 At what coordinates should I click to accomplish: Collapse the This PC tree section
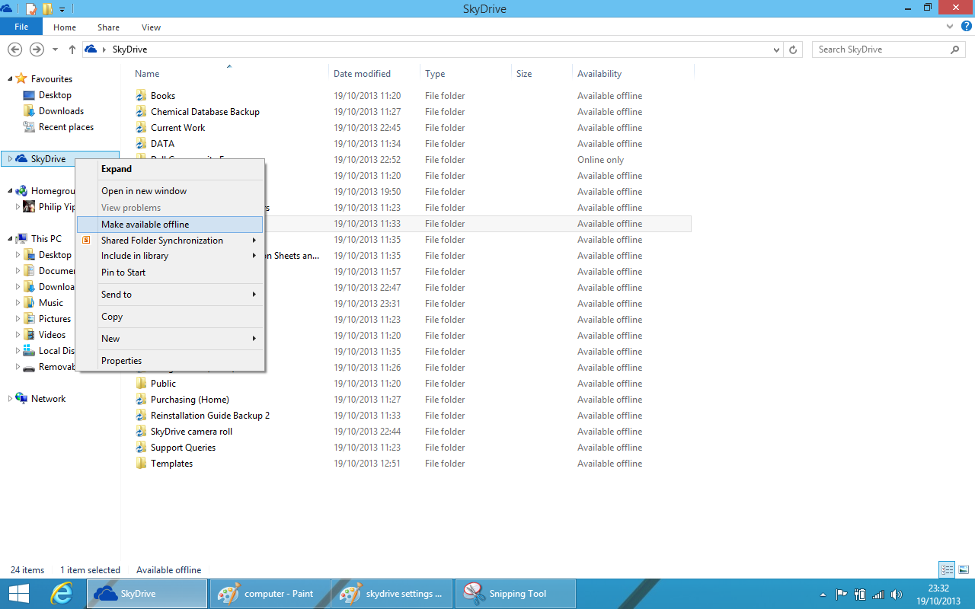tap(10, 239)
